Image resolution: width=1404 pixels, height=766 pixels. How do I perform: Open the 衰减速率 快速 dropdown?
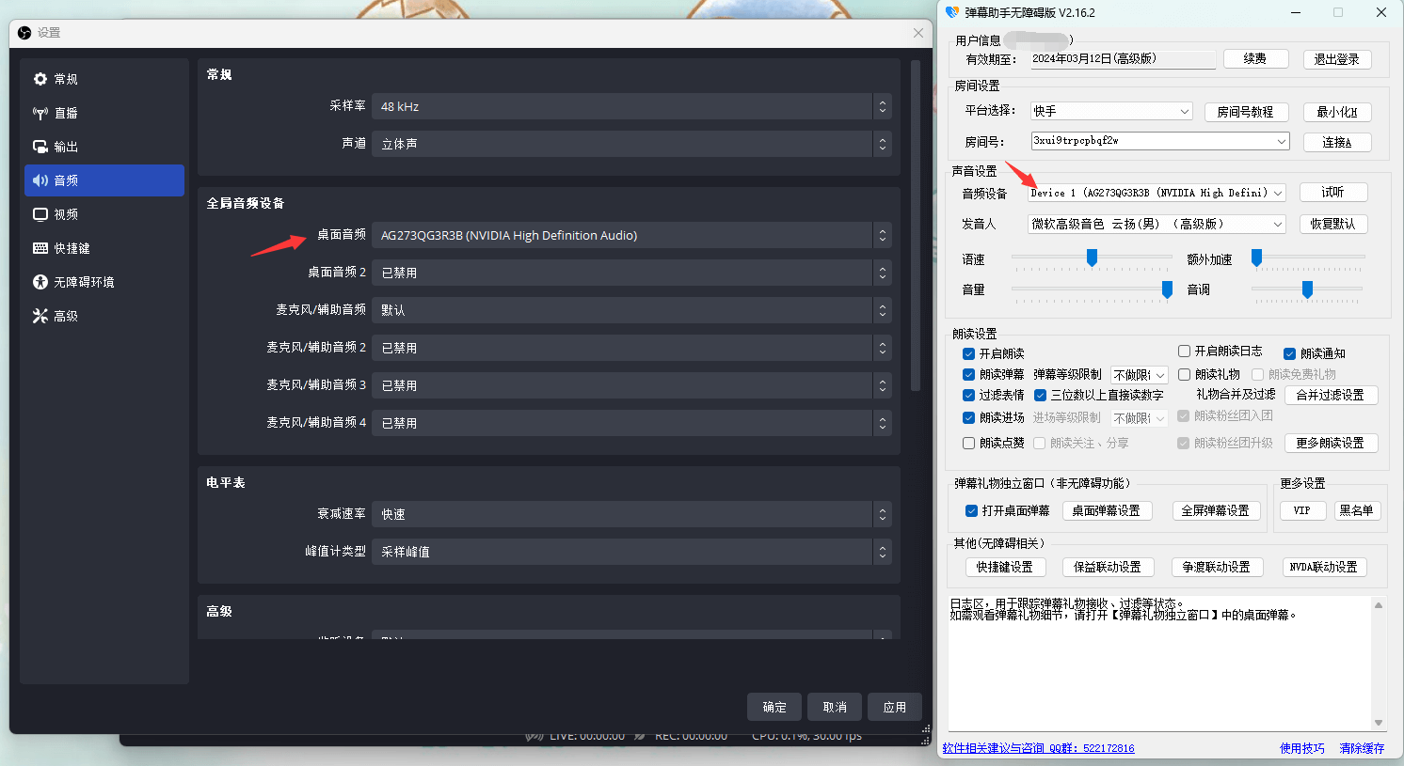[631, 514]
